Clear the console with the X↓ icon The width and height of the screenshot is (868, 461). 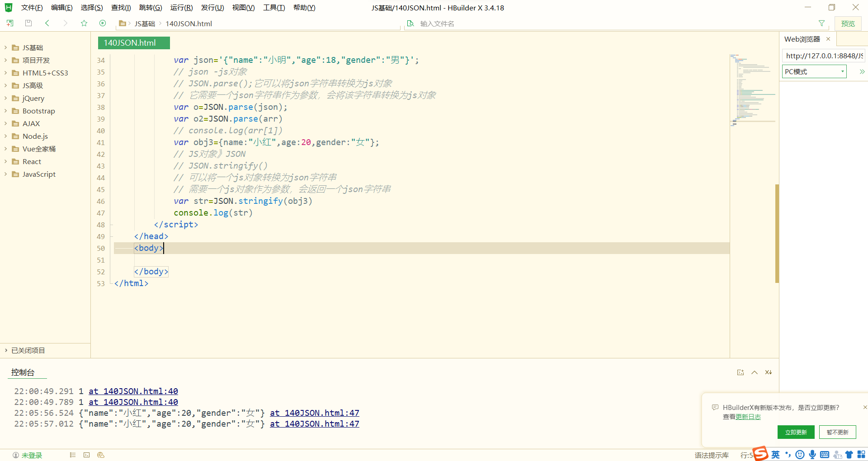[768, 372]
